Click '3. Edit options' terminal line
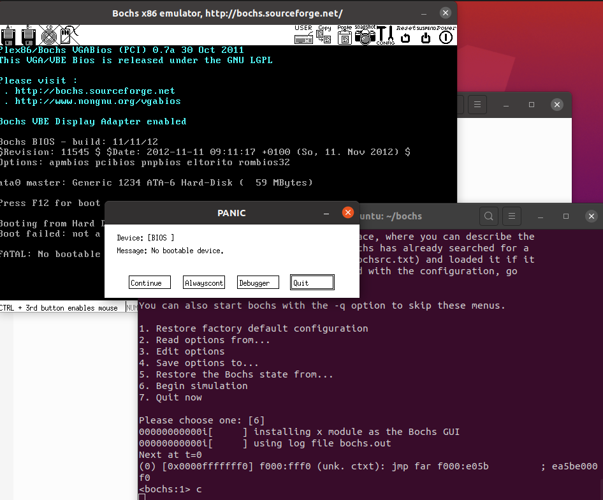Screen dimensions: 603x500 [182, 351]
